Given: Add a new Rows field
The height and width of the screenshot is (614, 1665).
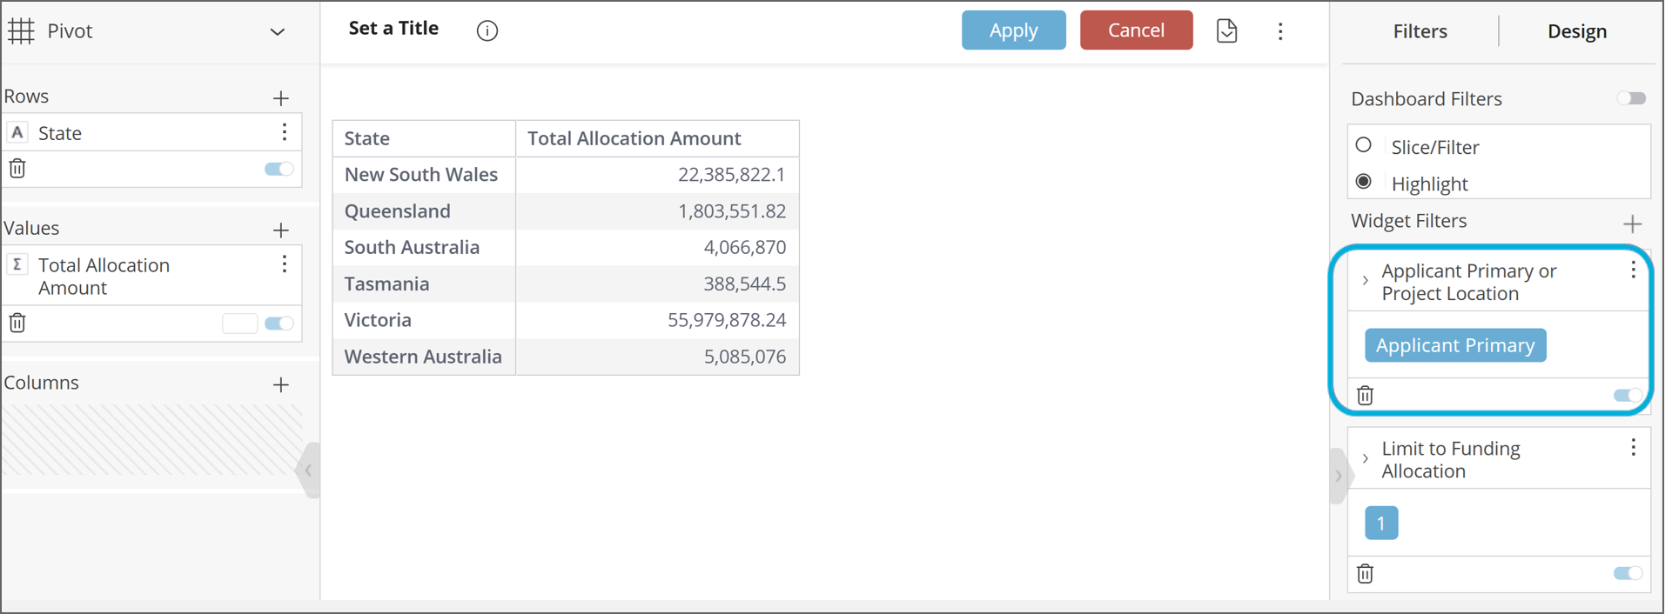Looking at the screenshot, I should pos(280,98).
